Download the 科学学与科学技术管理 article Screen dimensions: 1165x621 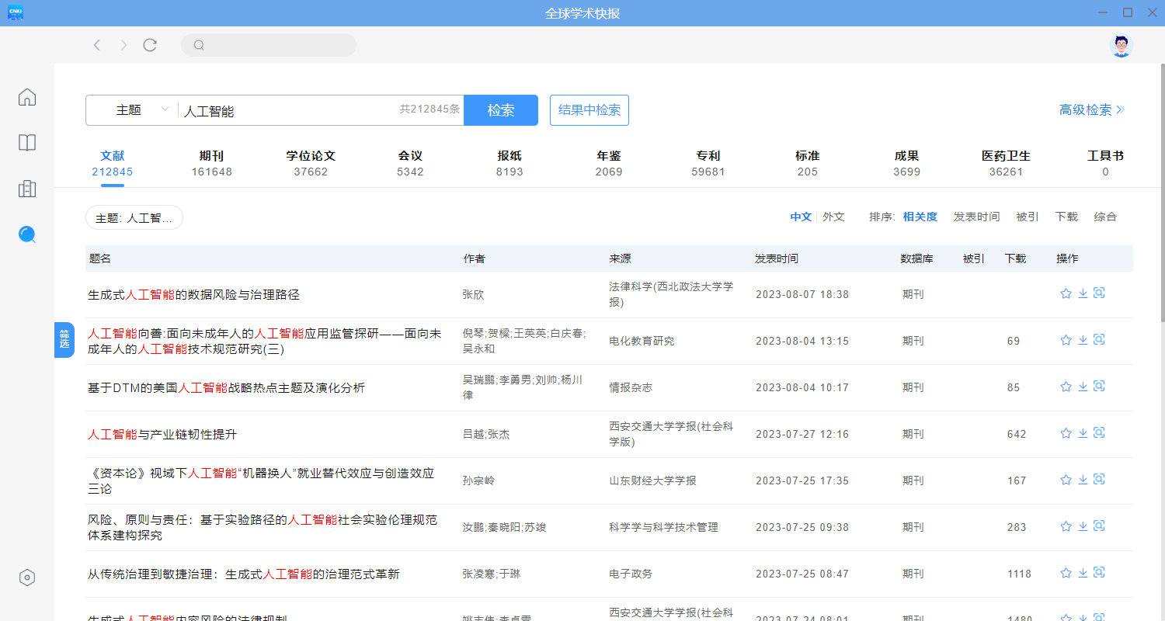[1083, 526]
